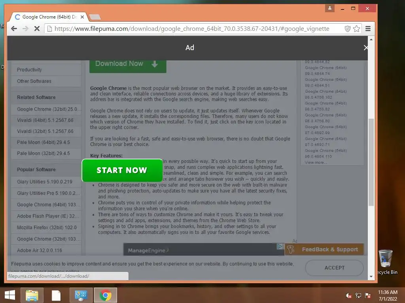Click the page vertical scrollbar thumb
Viewport: 405px width, 303px height.
[371, 162]
